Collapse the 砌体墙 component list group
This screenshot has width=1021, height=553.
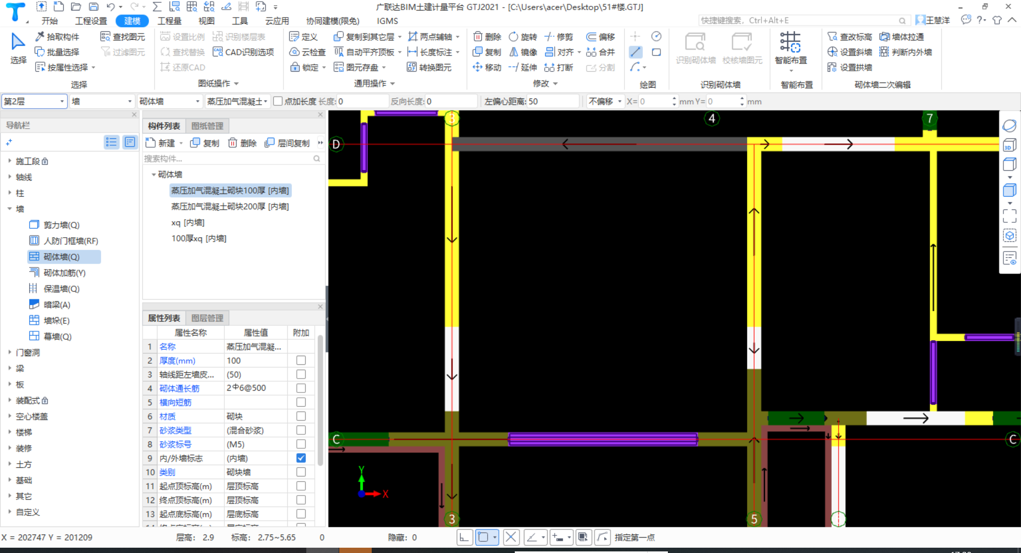coord(154,174)
